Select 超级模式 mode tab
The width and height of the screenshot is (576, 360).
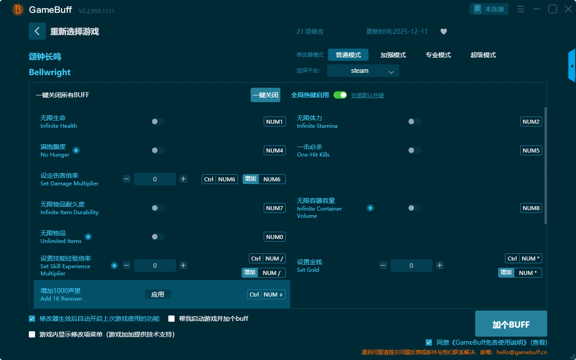pyautogui.click(x=483, y=55)
